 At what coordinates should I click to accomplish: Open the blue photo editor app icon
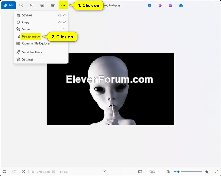(x=149, y=6)
